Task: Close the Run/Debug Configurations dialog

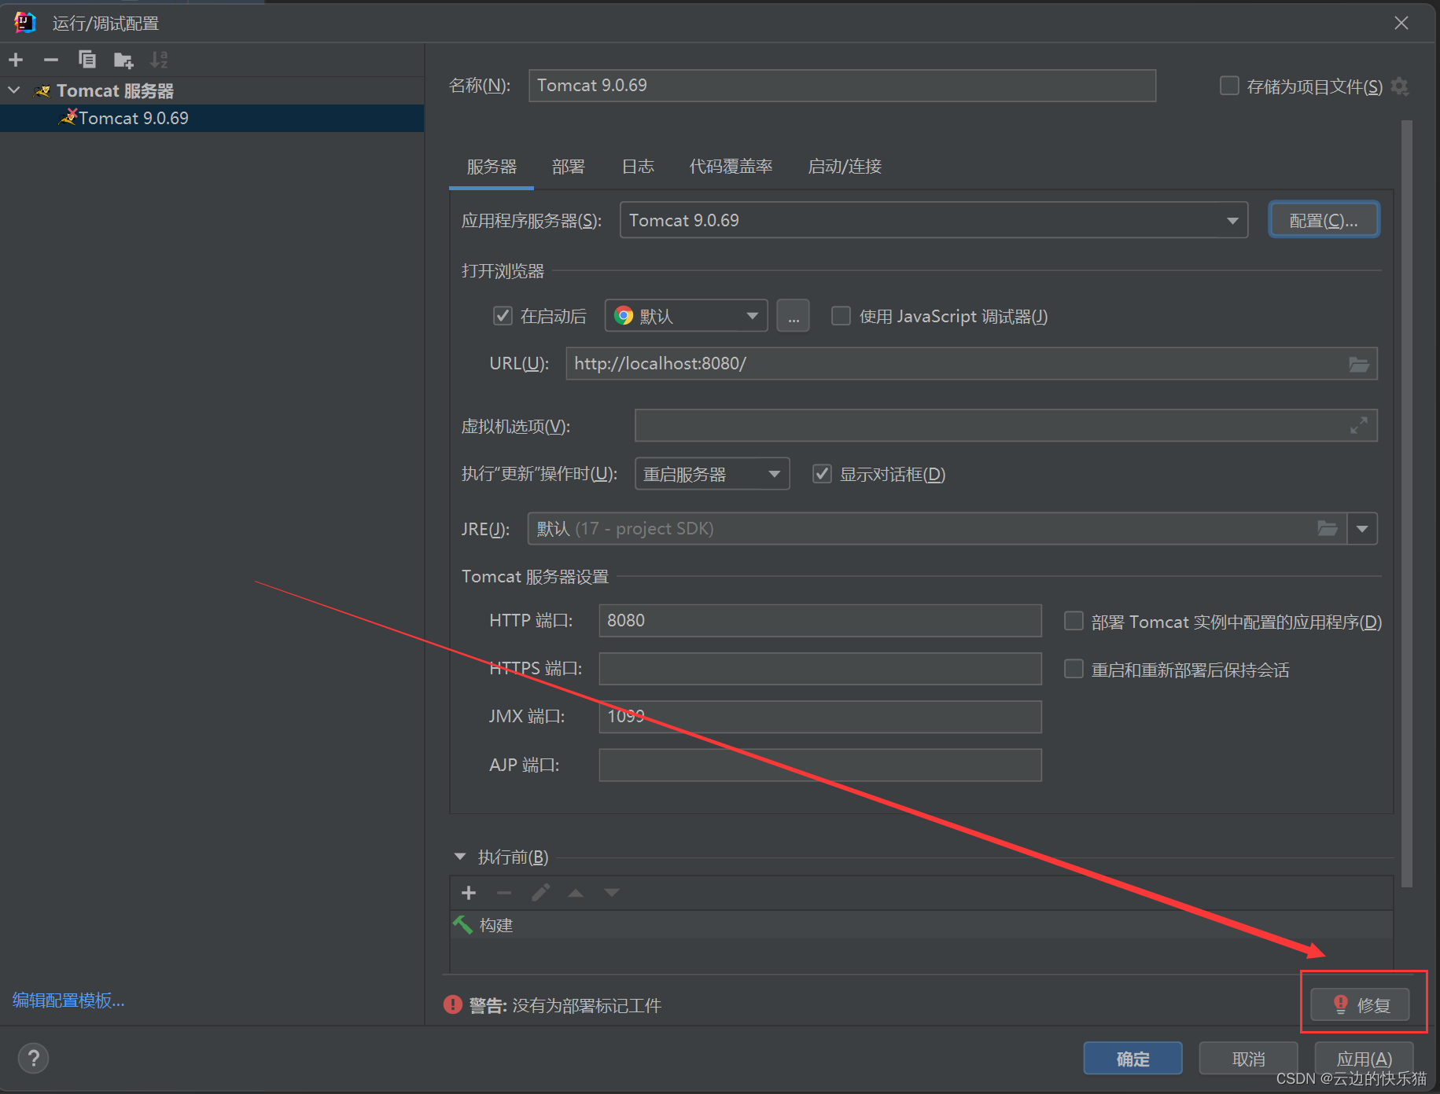Action: pyautogui.click(x=1401, y=23)
